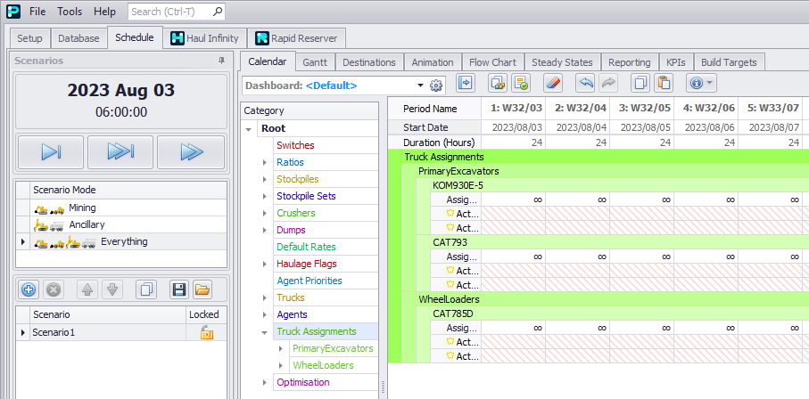
Task: Toggle the lock on Scenario1
Action: click(206, 332)
